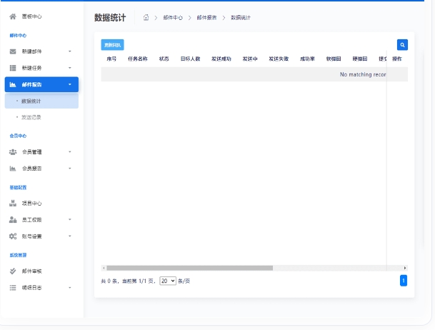The width and height of the screenshot is (435, 330).
Task: Click the double-check icon for 邮件审核
Action: (x=13, y=271)
